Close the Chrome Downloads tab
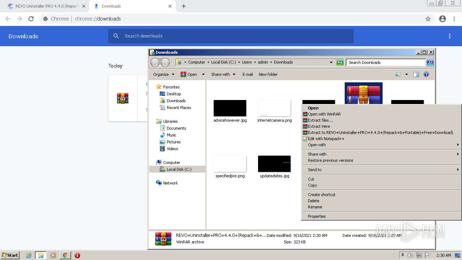 170,6
